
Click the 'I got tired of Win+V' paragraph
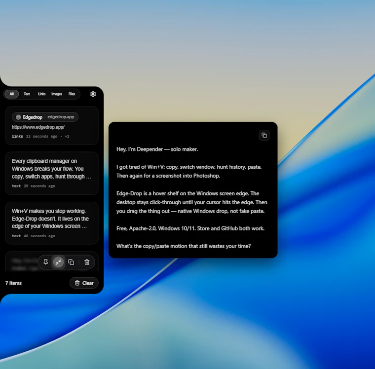189,171
